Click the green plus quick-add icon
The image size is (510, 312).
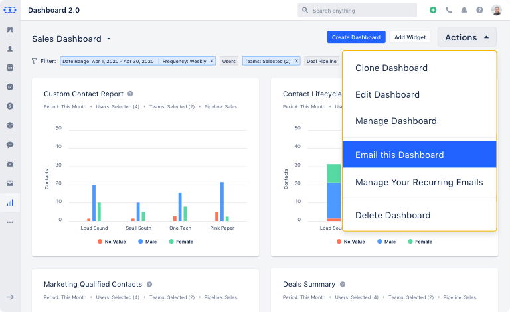433,10
